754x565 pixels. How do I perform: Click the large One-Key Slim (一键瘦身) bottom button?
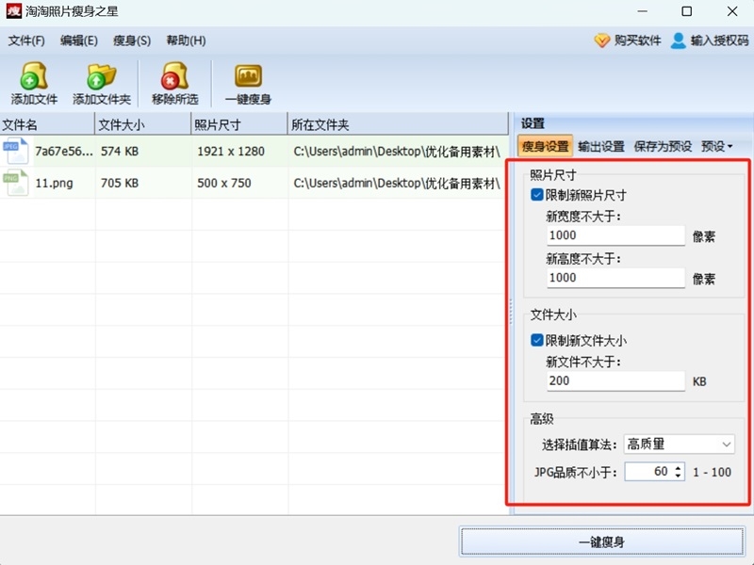(601, 542)
